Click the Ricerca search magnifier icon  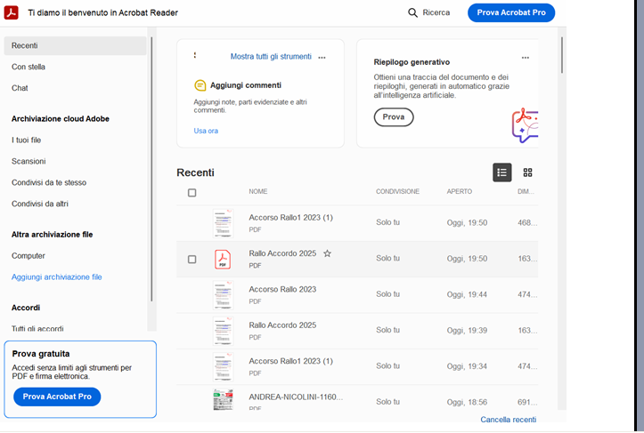pyautogui.click(x=412, y=12)
